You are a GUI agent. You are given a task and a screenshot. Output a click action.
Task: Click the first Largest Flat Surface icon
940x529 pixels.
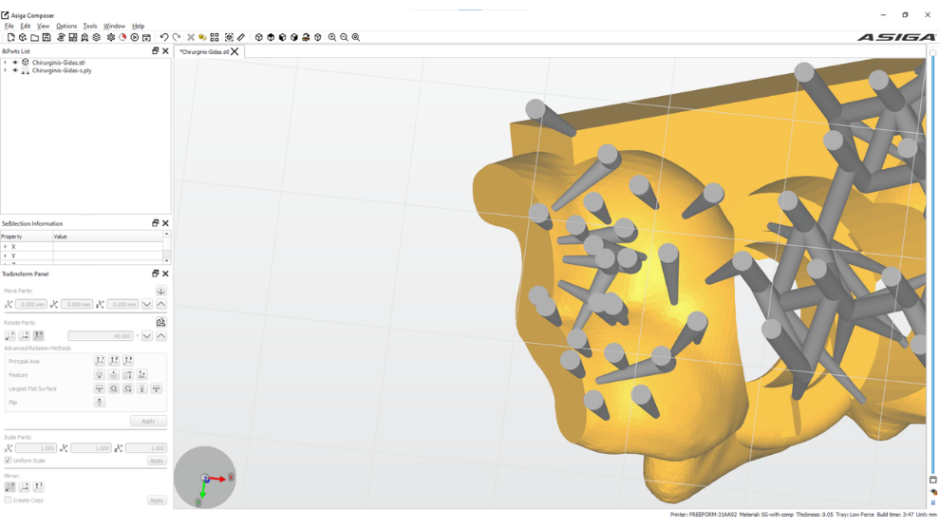coord(100,388)
